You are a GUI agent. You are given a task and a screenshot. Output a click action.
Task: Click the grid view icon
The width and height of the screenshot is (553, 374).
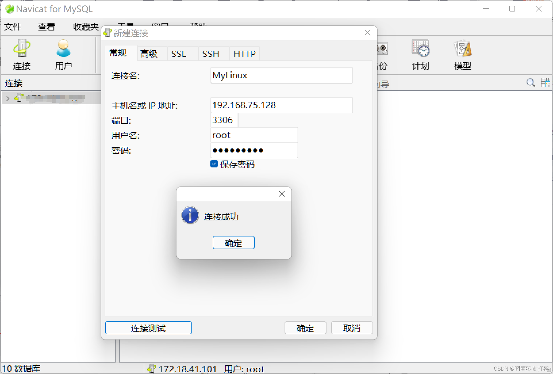(545, 83)
